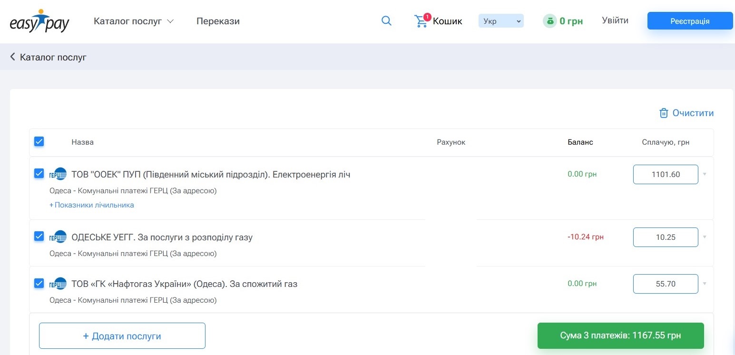The image size is (735, 355).
Task: Click the Баланс column header
Action: point(580,142)
